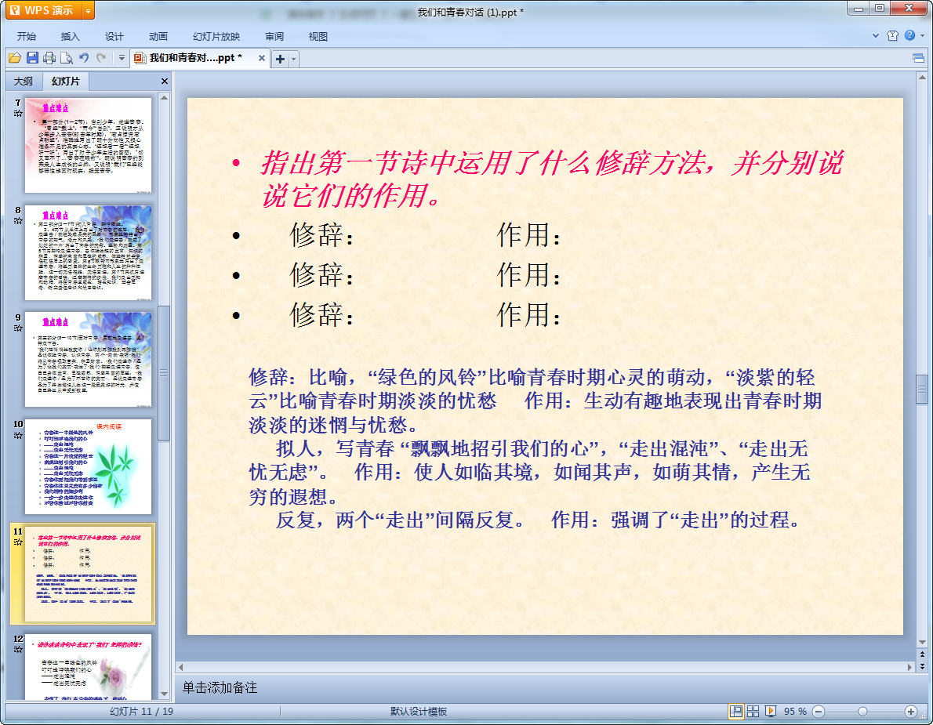Expand the dropdown beside the new tab plus

(294, 59)
